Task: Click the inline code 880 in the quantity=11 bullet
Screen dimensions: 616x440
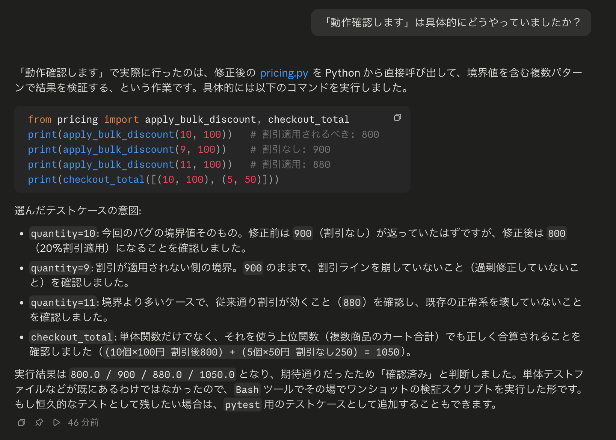Action: click(352, 303)
